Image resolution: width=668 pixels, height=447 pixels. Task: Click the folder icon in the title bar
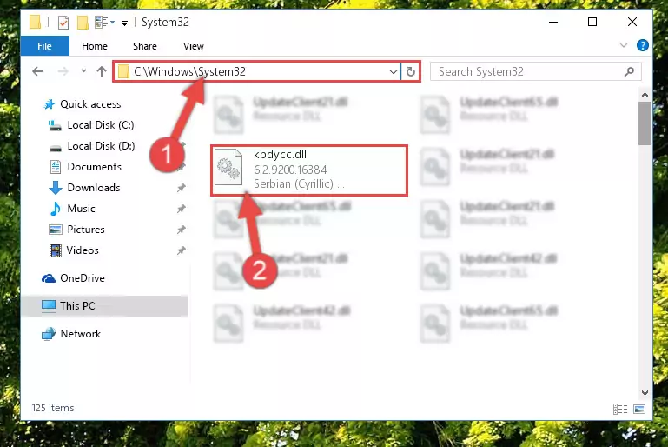(x=36, y=22)
